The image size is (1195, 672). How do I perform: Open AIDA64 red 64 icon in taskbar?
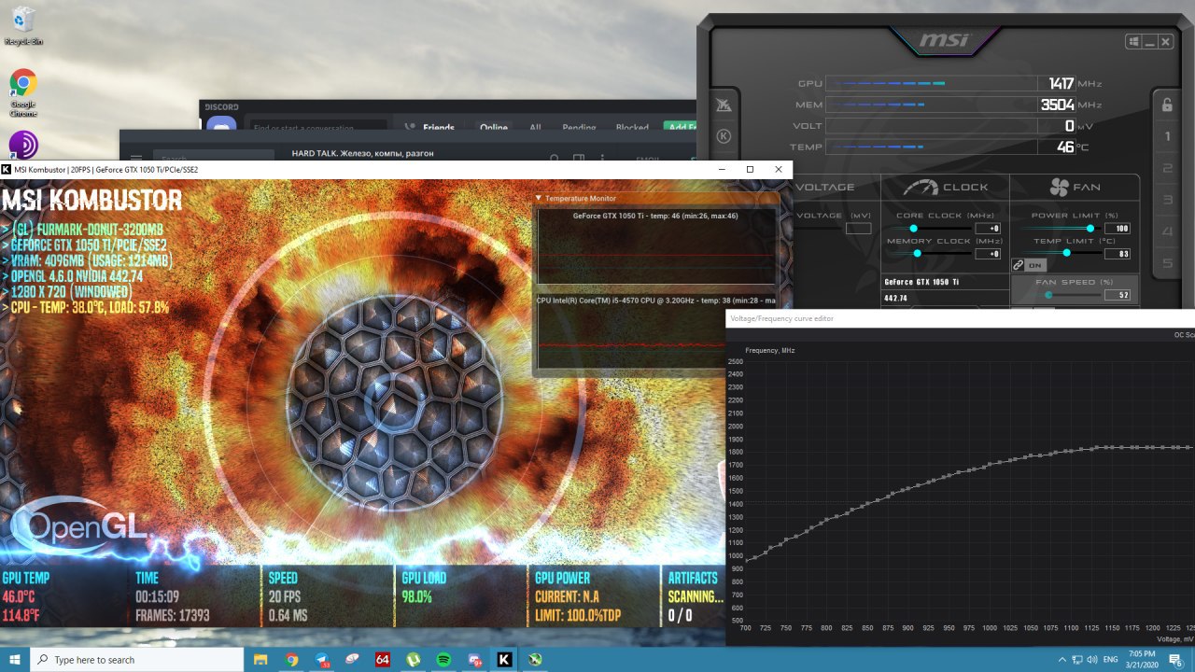pos(383,659)
